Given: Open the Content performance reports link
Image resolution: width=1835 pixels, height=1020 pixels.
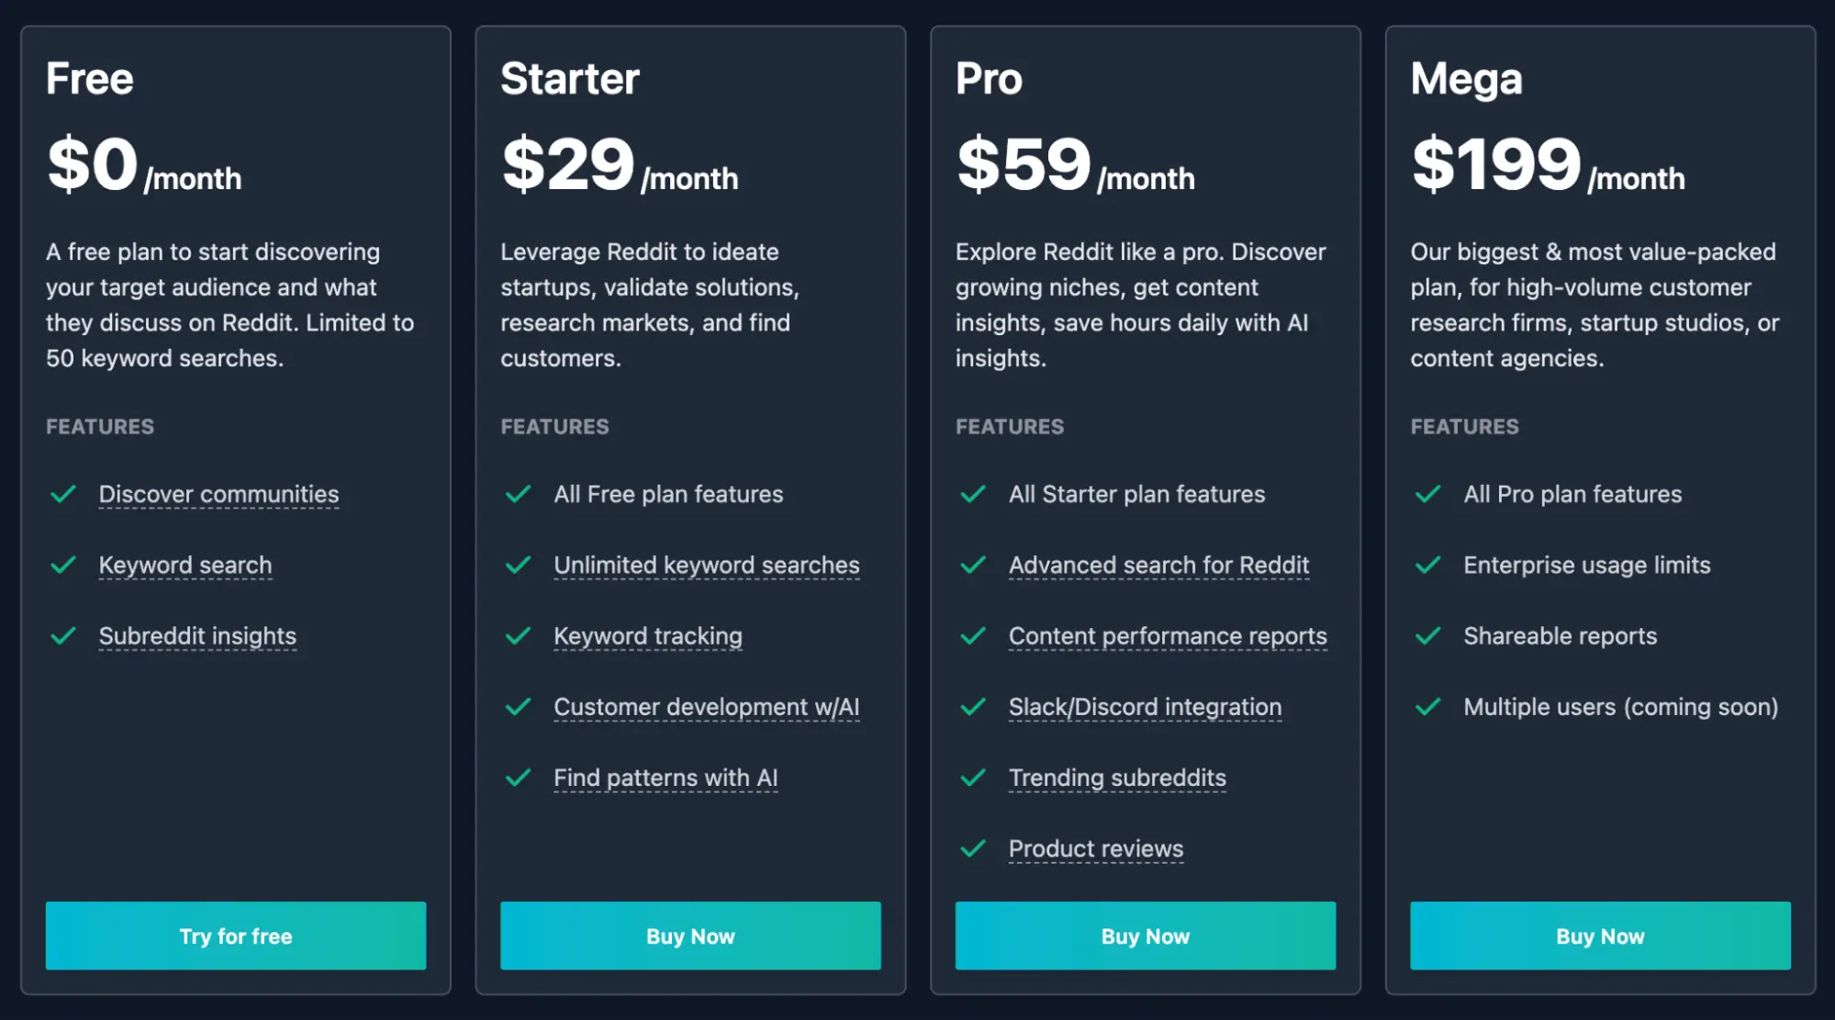Looking at the screenshot, I should [x=1167, y=635].
